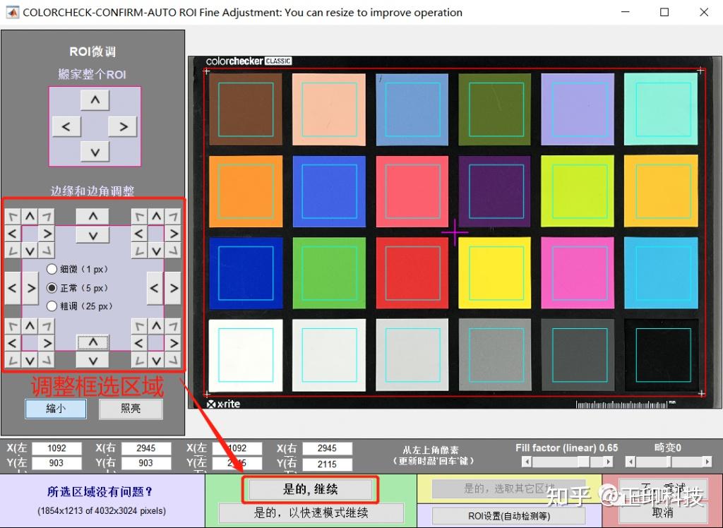The height and width of the screenshot is (528, 723).
Task: Click the left edge right-pointing arrow adjuster
Action: (x=30, y=287)
